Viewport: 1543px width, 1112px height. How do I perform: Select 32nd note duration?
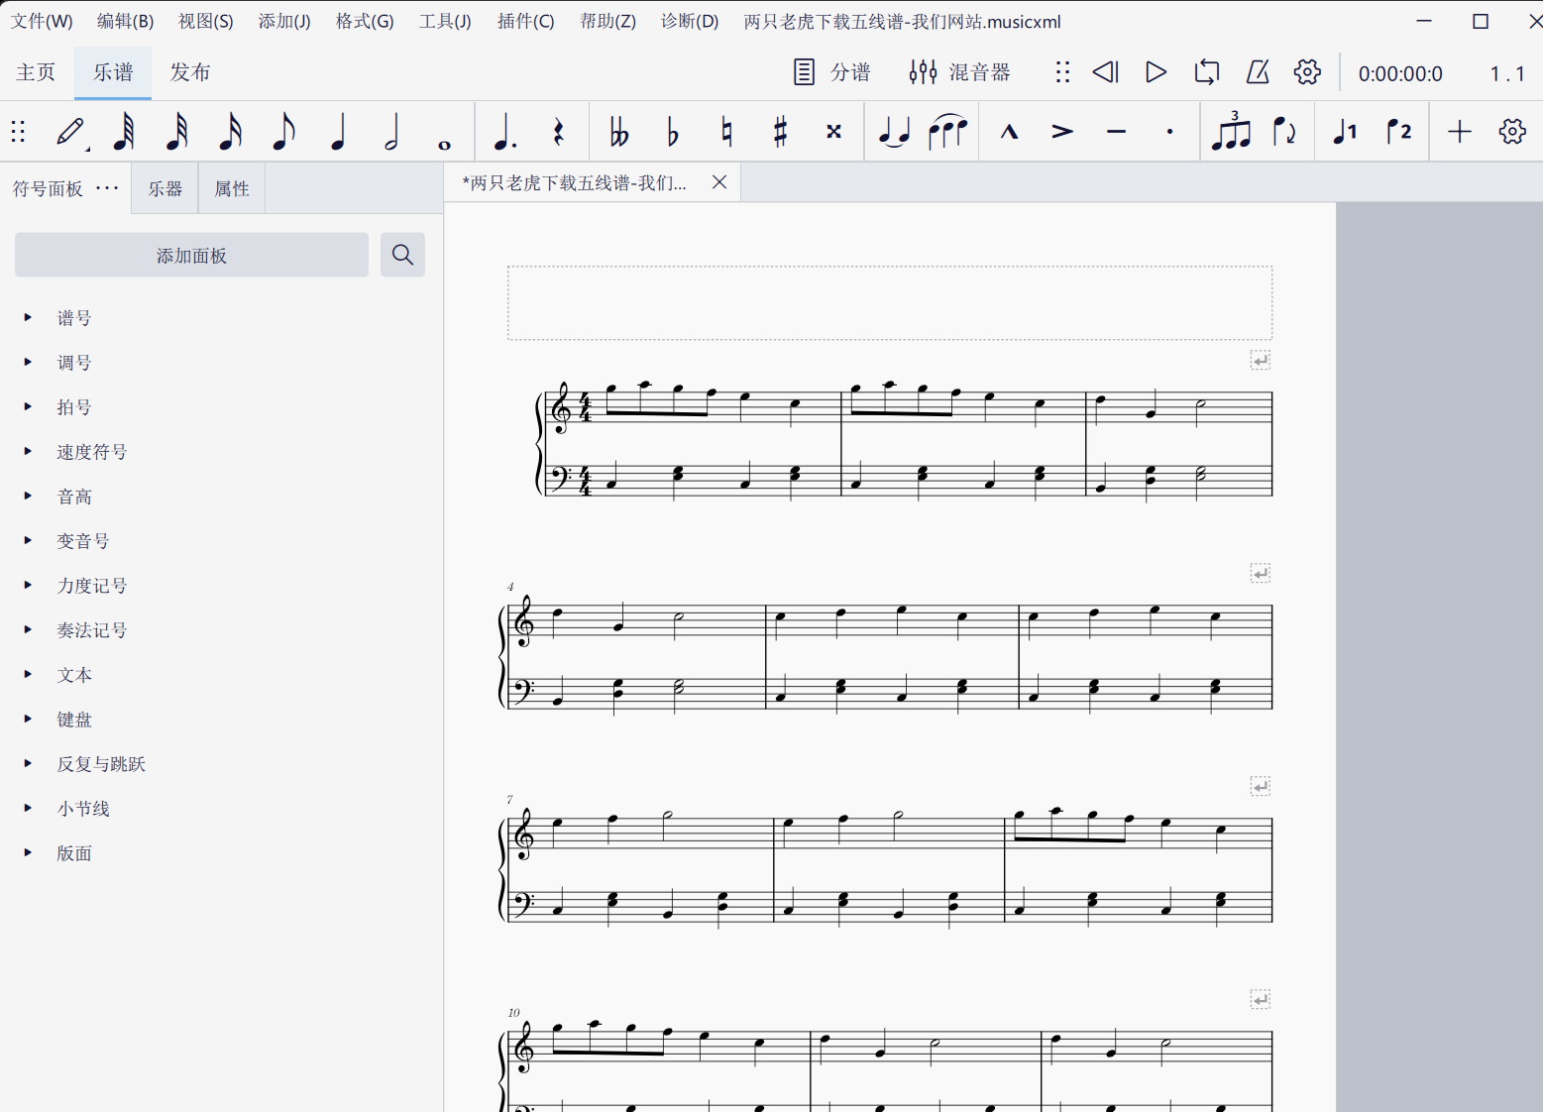click(x=177, y=132)
